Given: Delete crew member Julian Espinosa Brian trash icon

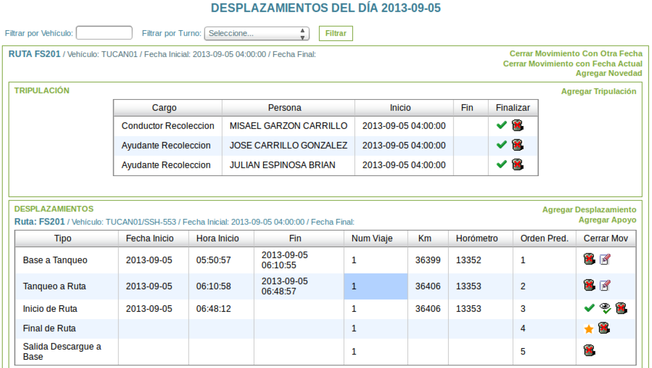Looking at the screenshot, I should pyautogui.click(x=518, y=164).
